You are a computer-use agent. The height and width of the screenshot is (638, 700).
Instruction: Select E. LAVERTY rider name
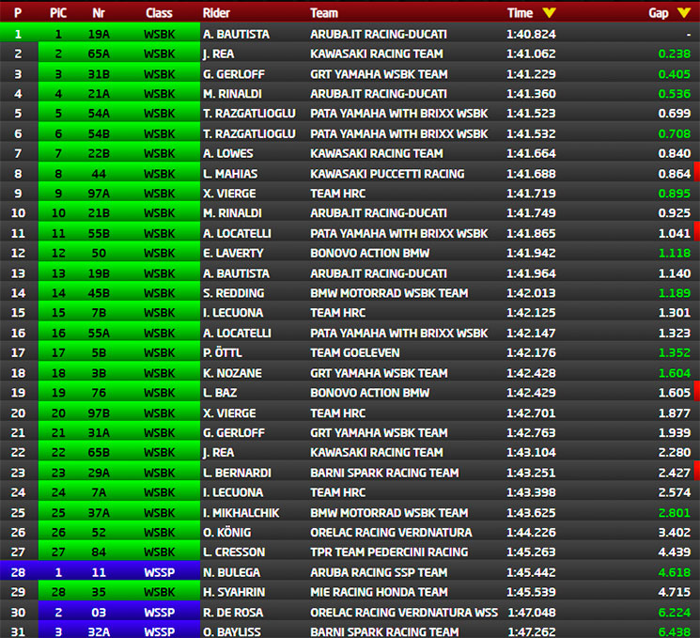click(233, 253)
